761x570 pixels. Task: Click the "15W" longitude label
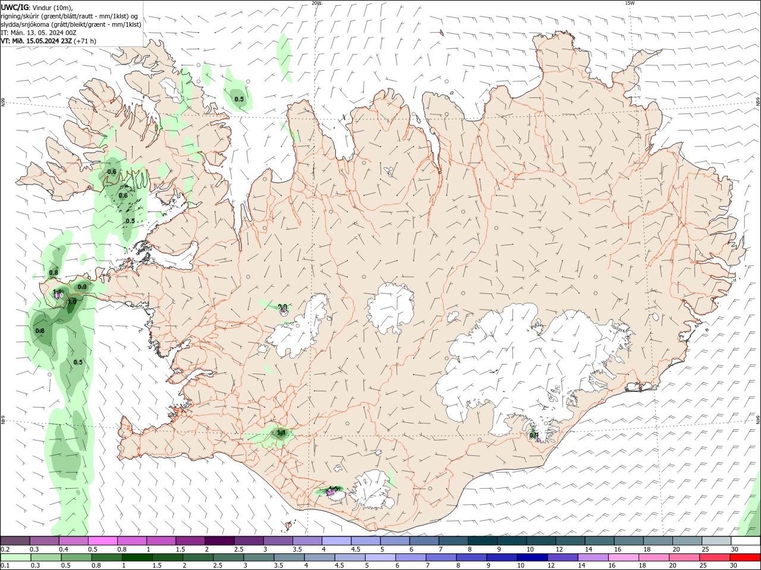tap(630, 3)
